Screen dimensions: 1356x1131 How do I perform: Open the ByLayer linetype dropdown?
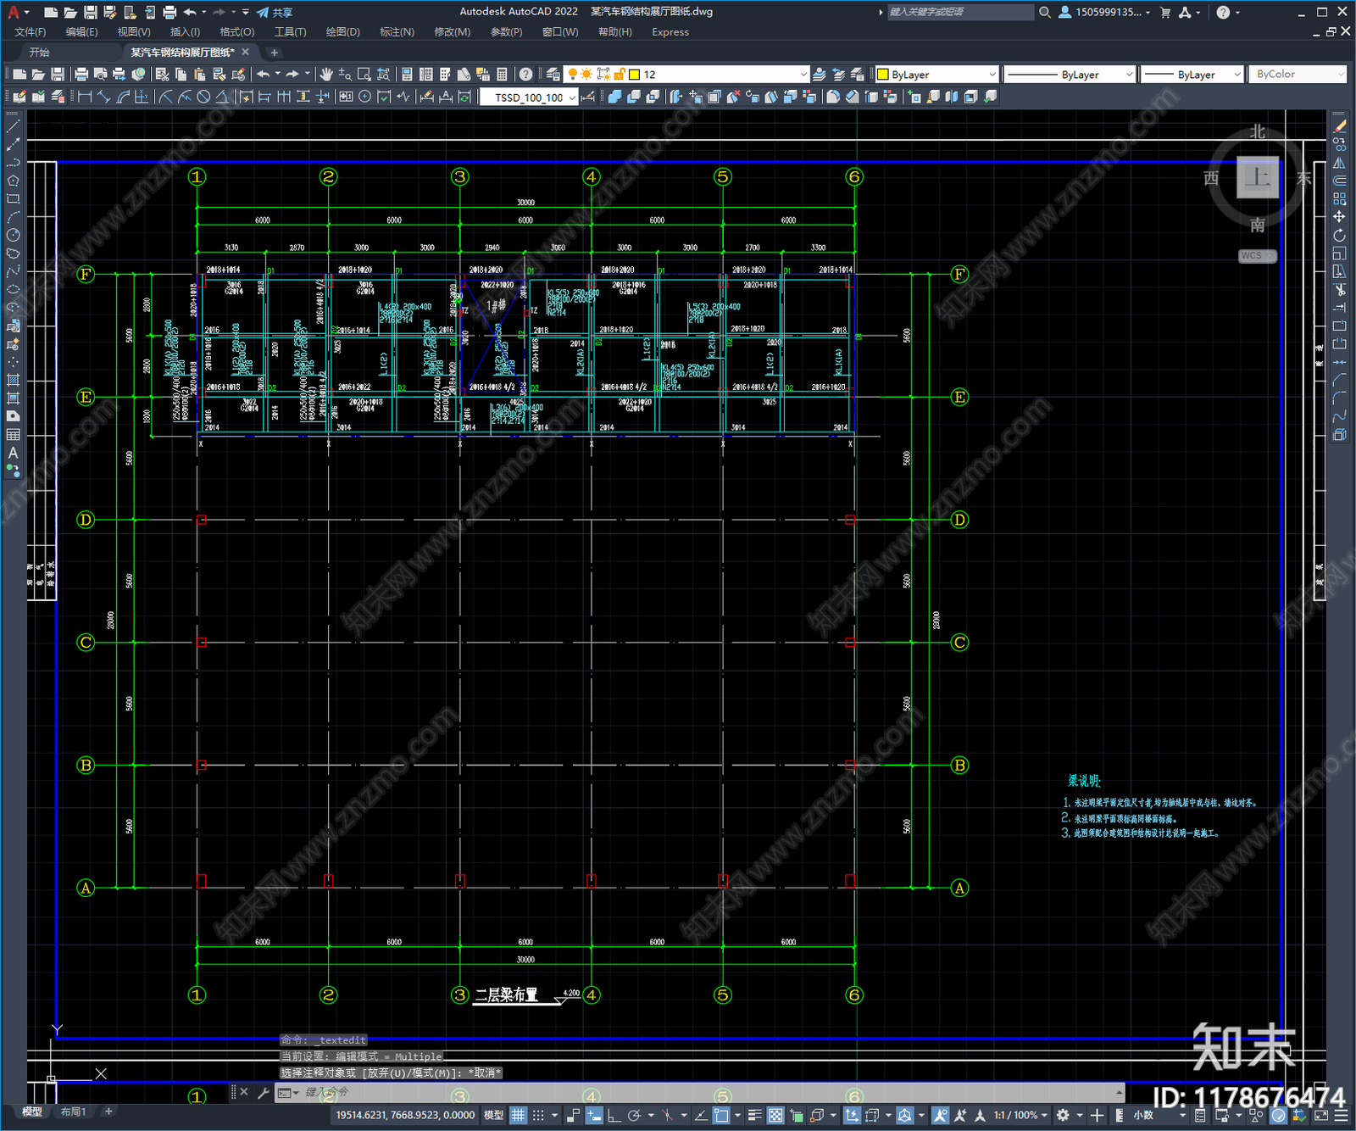point(1070,75)
